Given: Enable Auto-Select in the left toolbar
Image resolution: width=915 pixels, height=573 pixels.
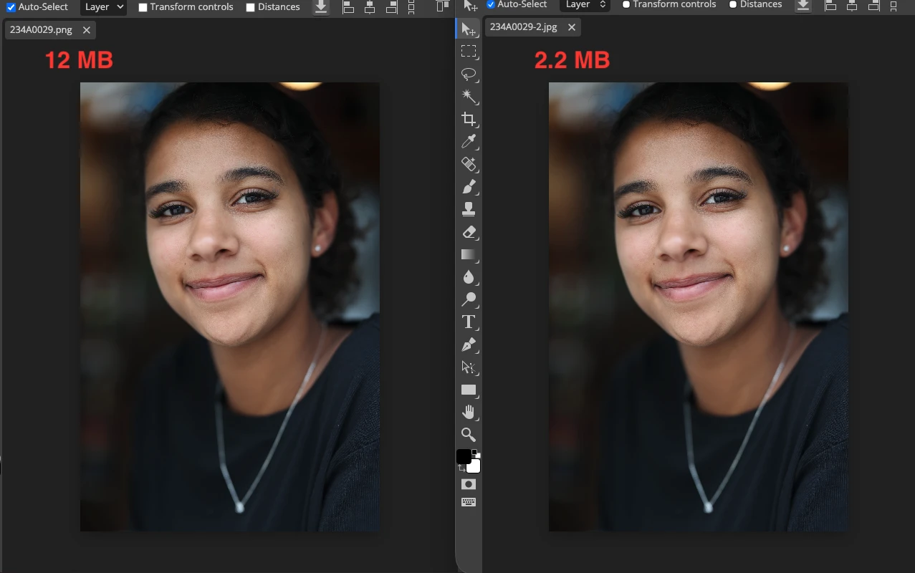Looking at the screenshot, I should 9,6.
